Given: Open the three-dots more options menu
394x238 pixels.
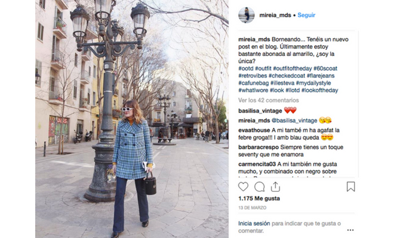Looking at the screenshot, I should tap(350, 230).
